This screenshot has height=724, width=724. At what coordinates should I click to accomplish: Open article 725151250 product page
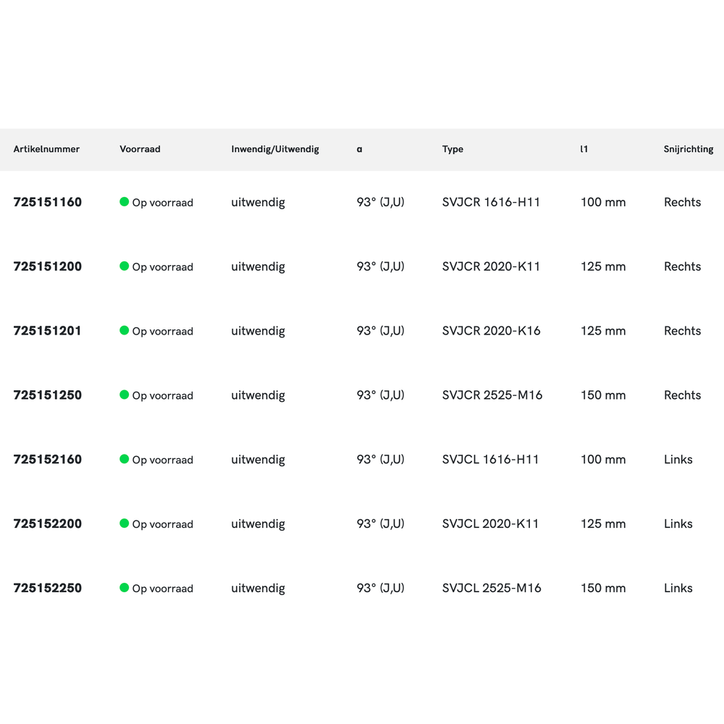[x=47, y=395]
